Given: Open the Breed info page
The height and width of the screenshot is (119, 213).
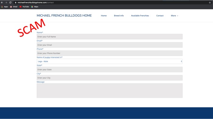Looking at the screenshot, I should pos(119,16).
